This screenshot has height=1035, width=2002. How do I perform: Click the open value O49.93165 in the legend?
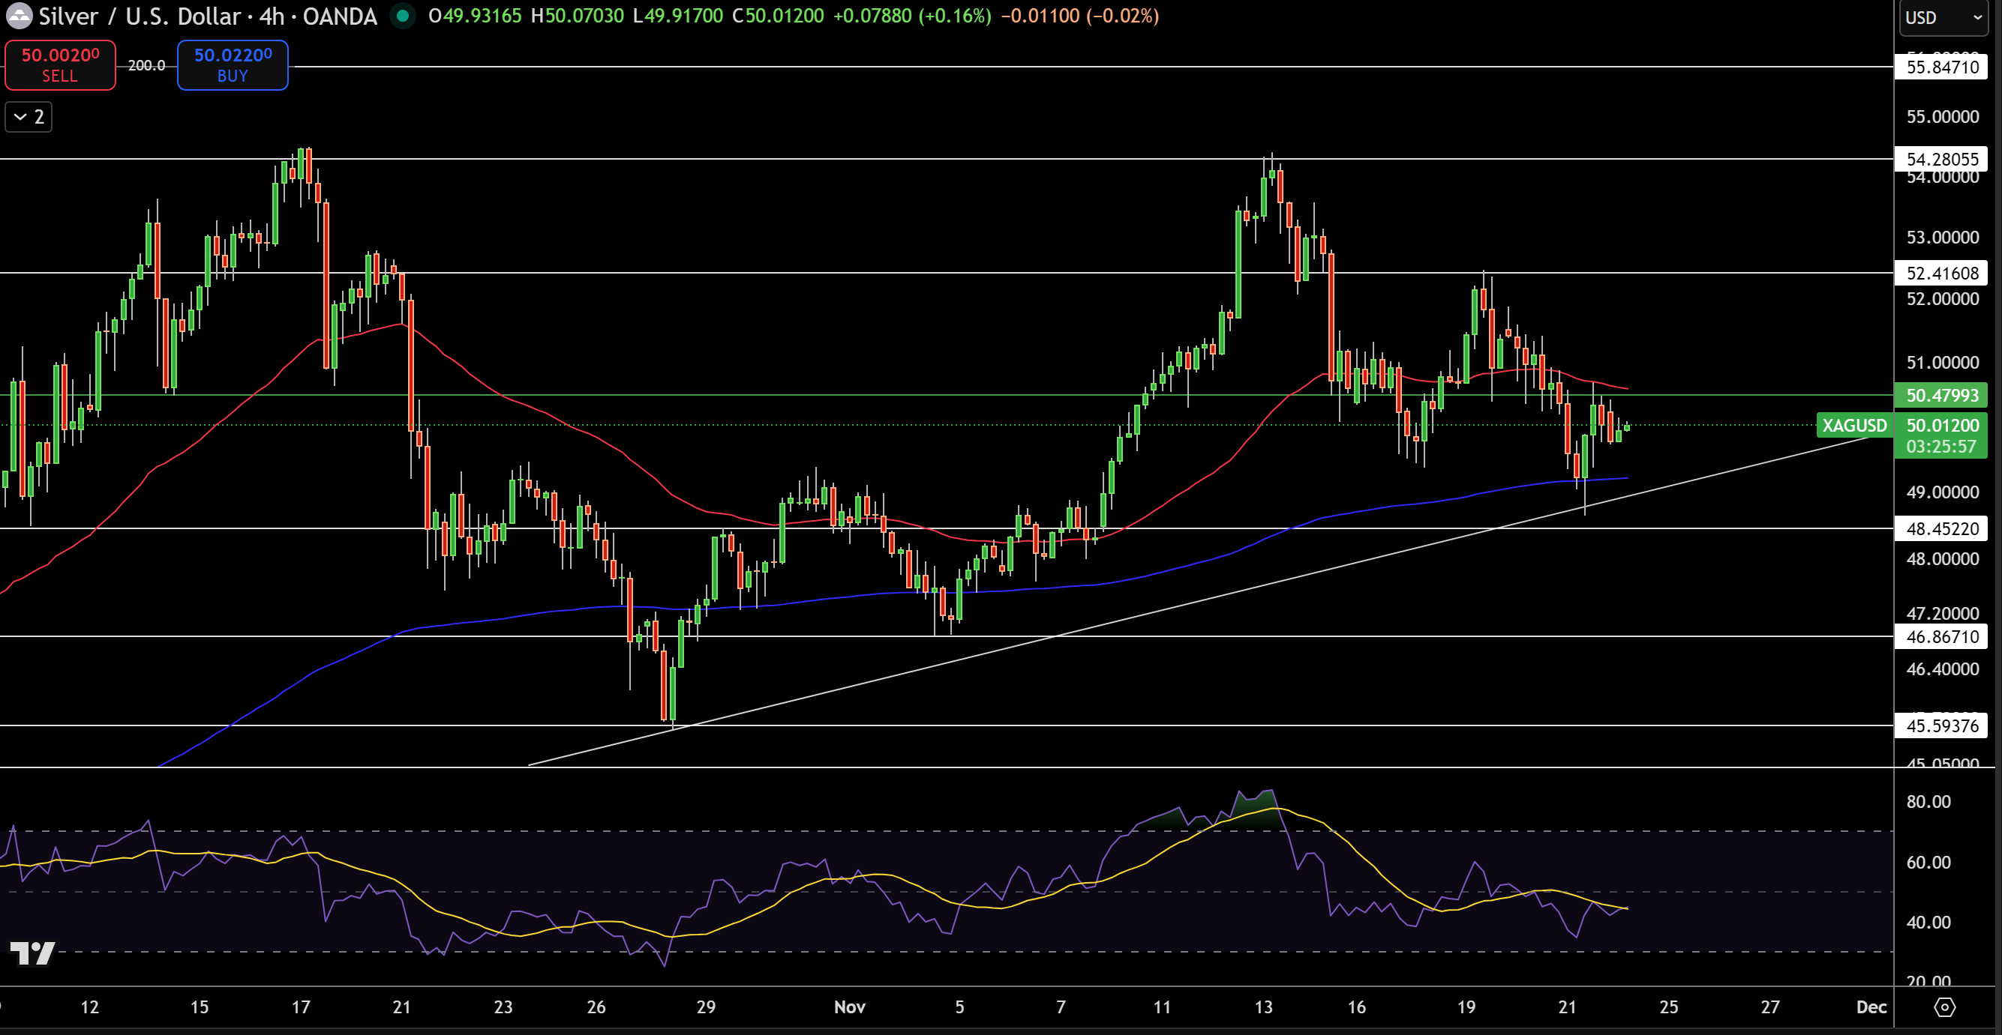coord(477,16)
